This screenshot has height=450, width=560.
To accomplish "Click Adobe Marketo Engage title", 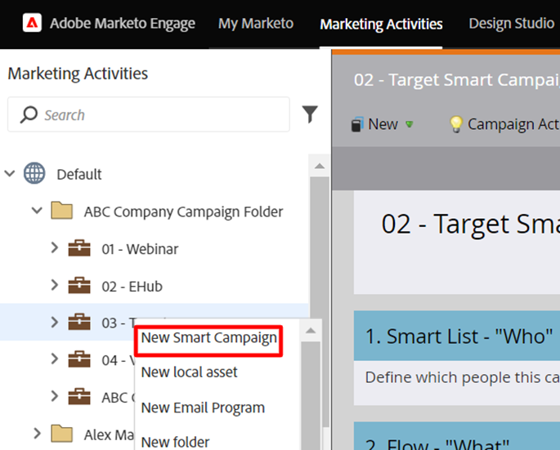I will [123, 24].
